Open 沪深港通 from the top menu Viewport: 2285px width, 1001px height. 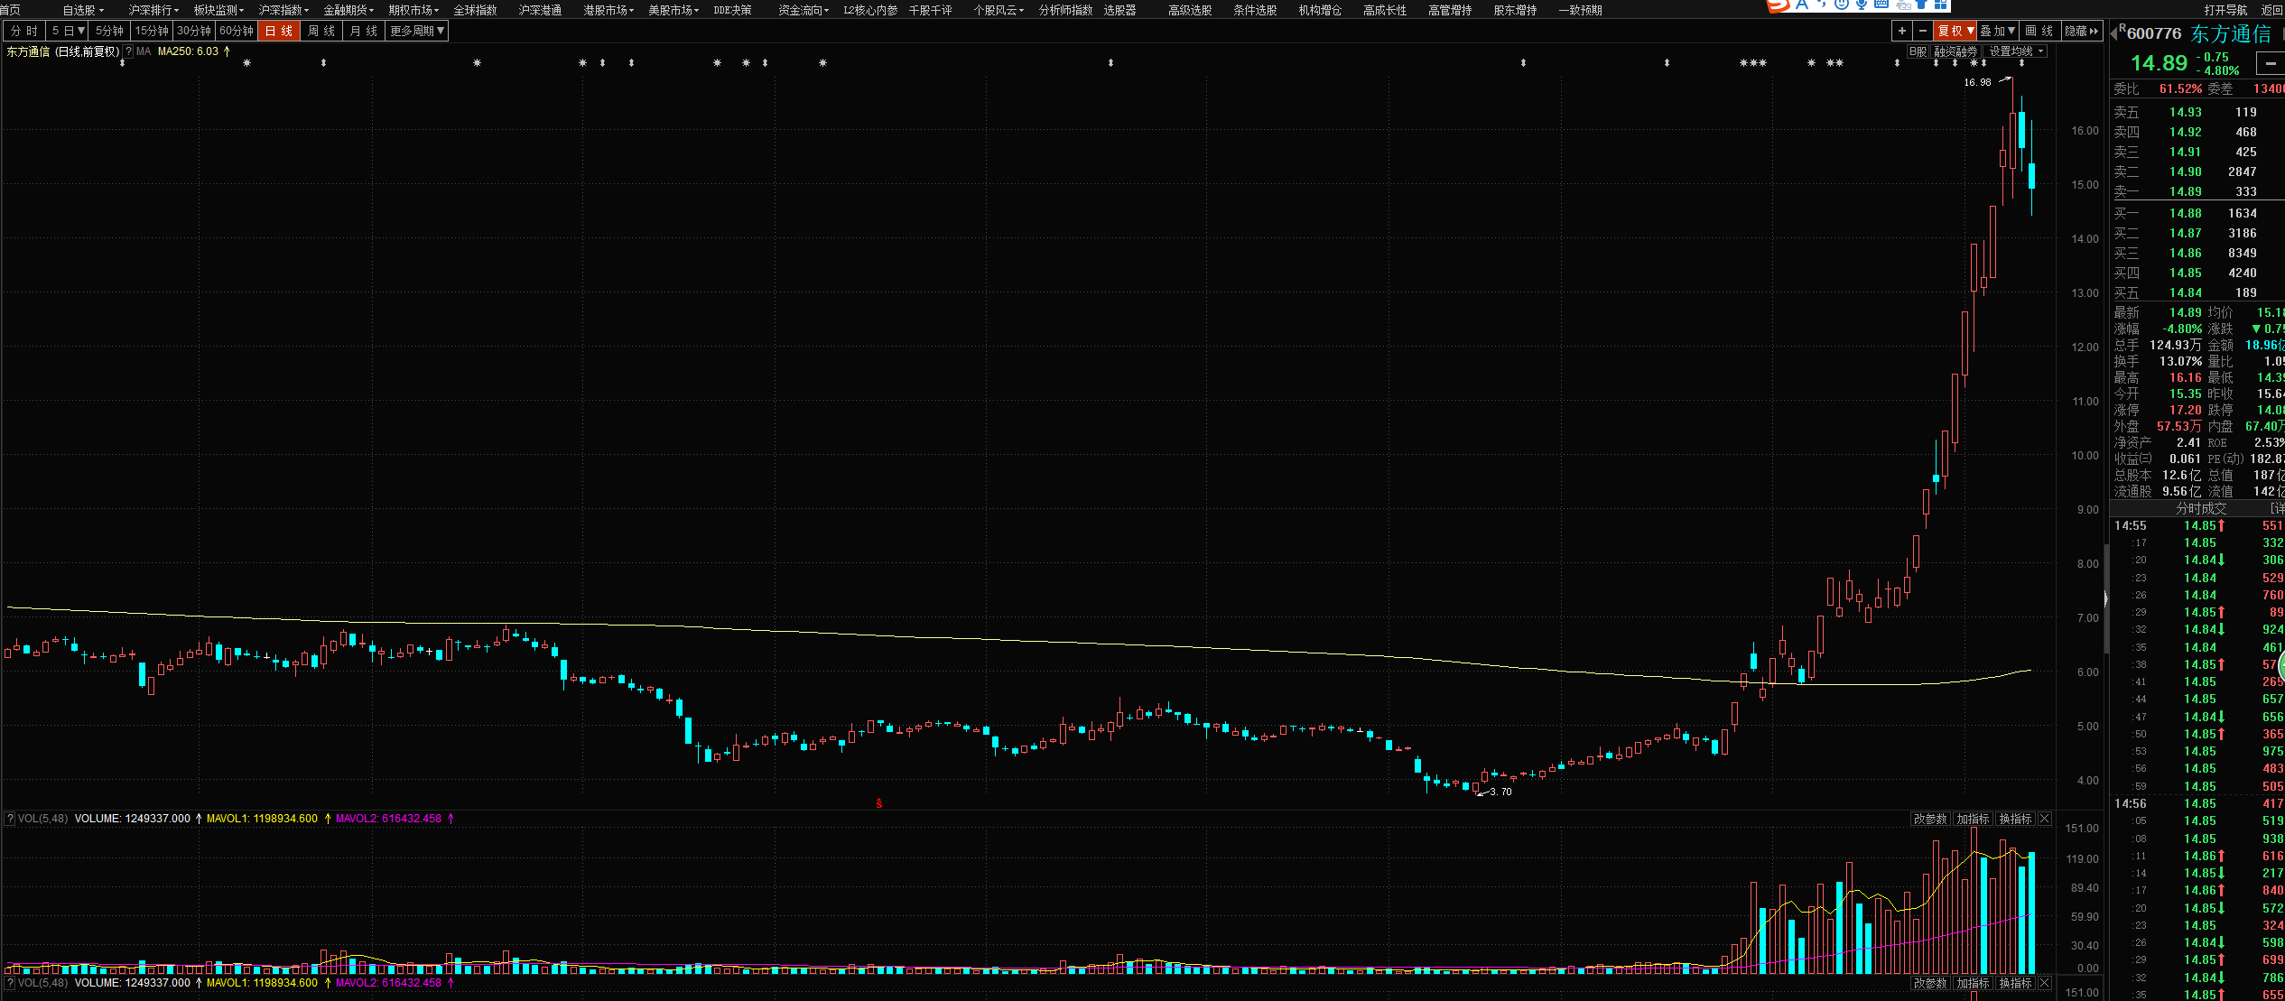pos(540,10)
